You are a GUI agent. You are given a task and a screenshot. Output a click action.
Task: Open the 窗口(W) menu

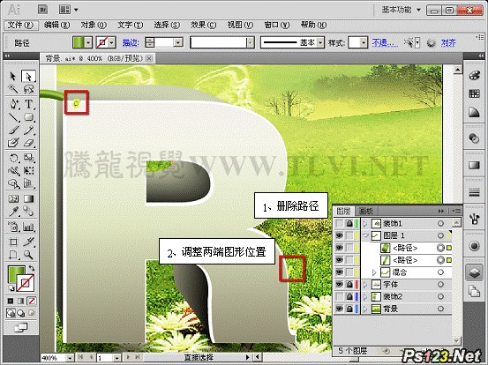[x=277, y=25]
